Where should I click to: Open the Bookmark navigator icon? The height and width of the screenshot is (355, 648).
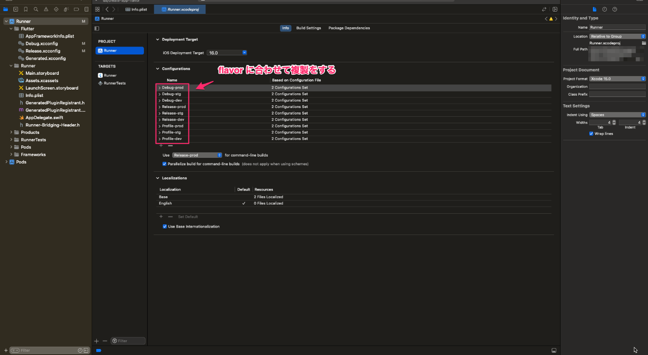[x=25, y=9]
